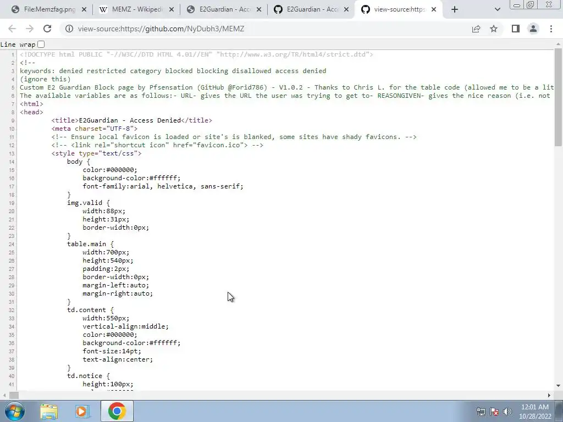Bookmark this tab with star icon
The width and height of the screenshot is (563, 422).
(494, 29)
